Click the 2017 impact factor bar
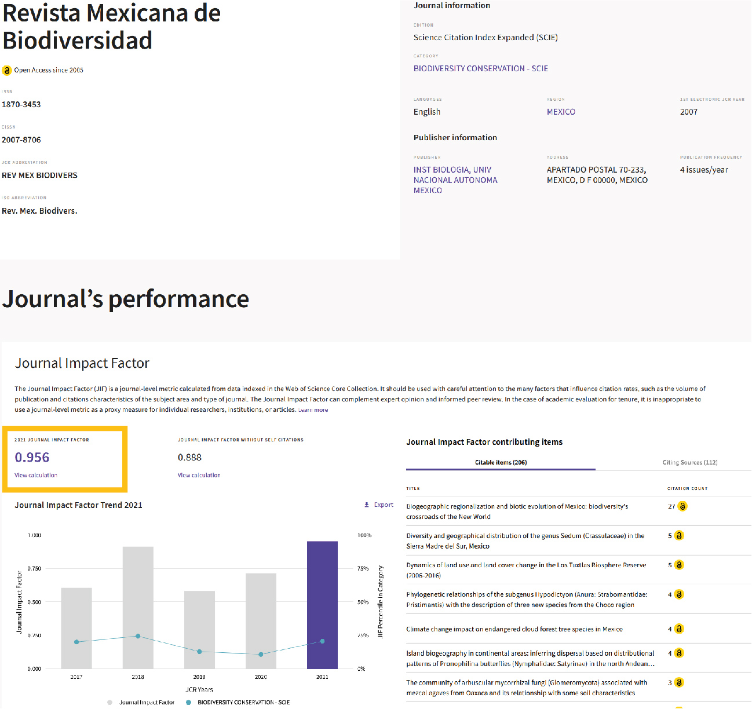 [76, 628]
